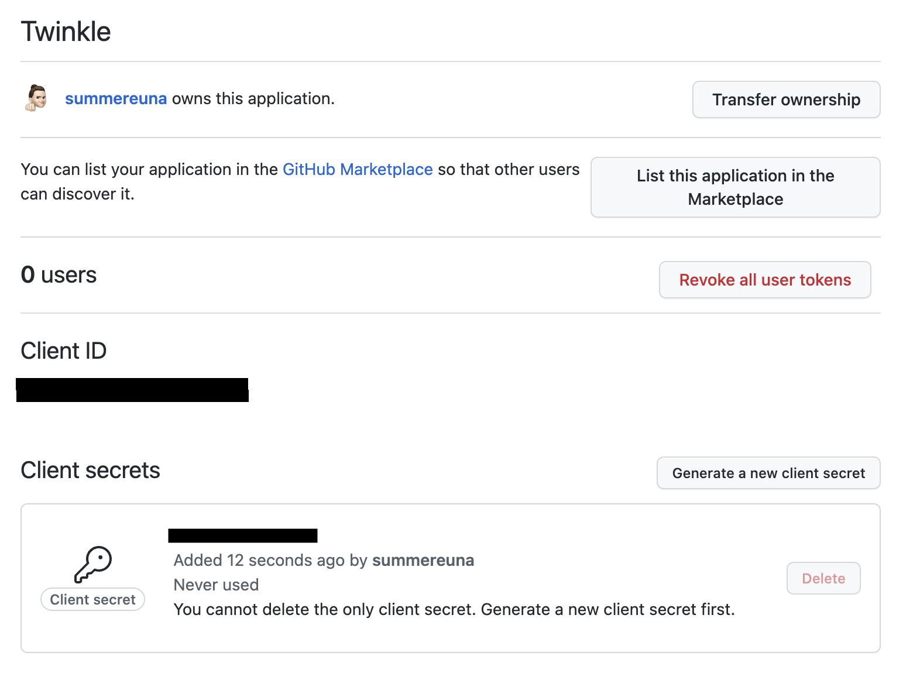Click the cannot delete only secret notice

coord(454,610)
